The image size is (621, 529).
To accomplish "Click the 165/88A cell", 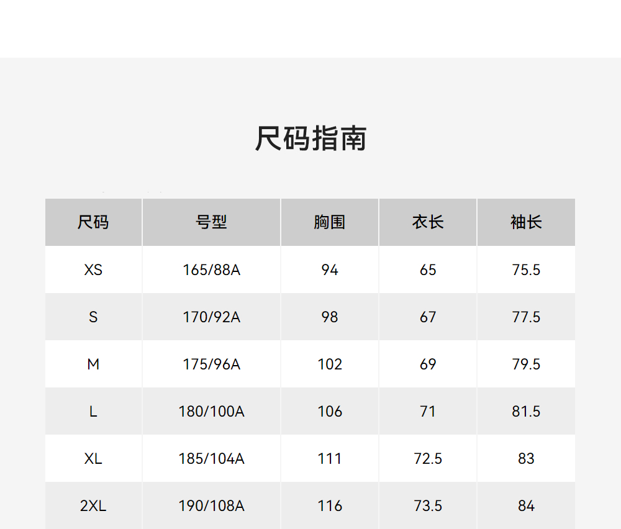I will [x=212, y=270].
